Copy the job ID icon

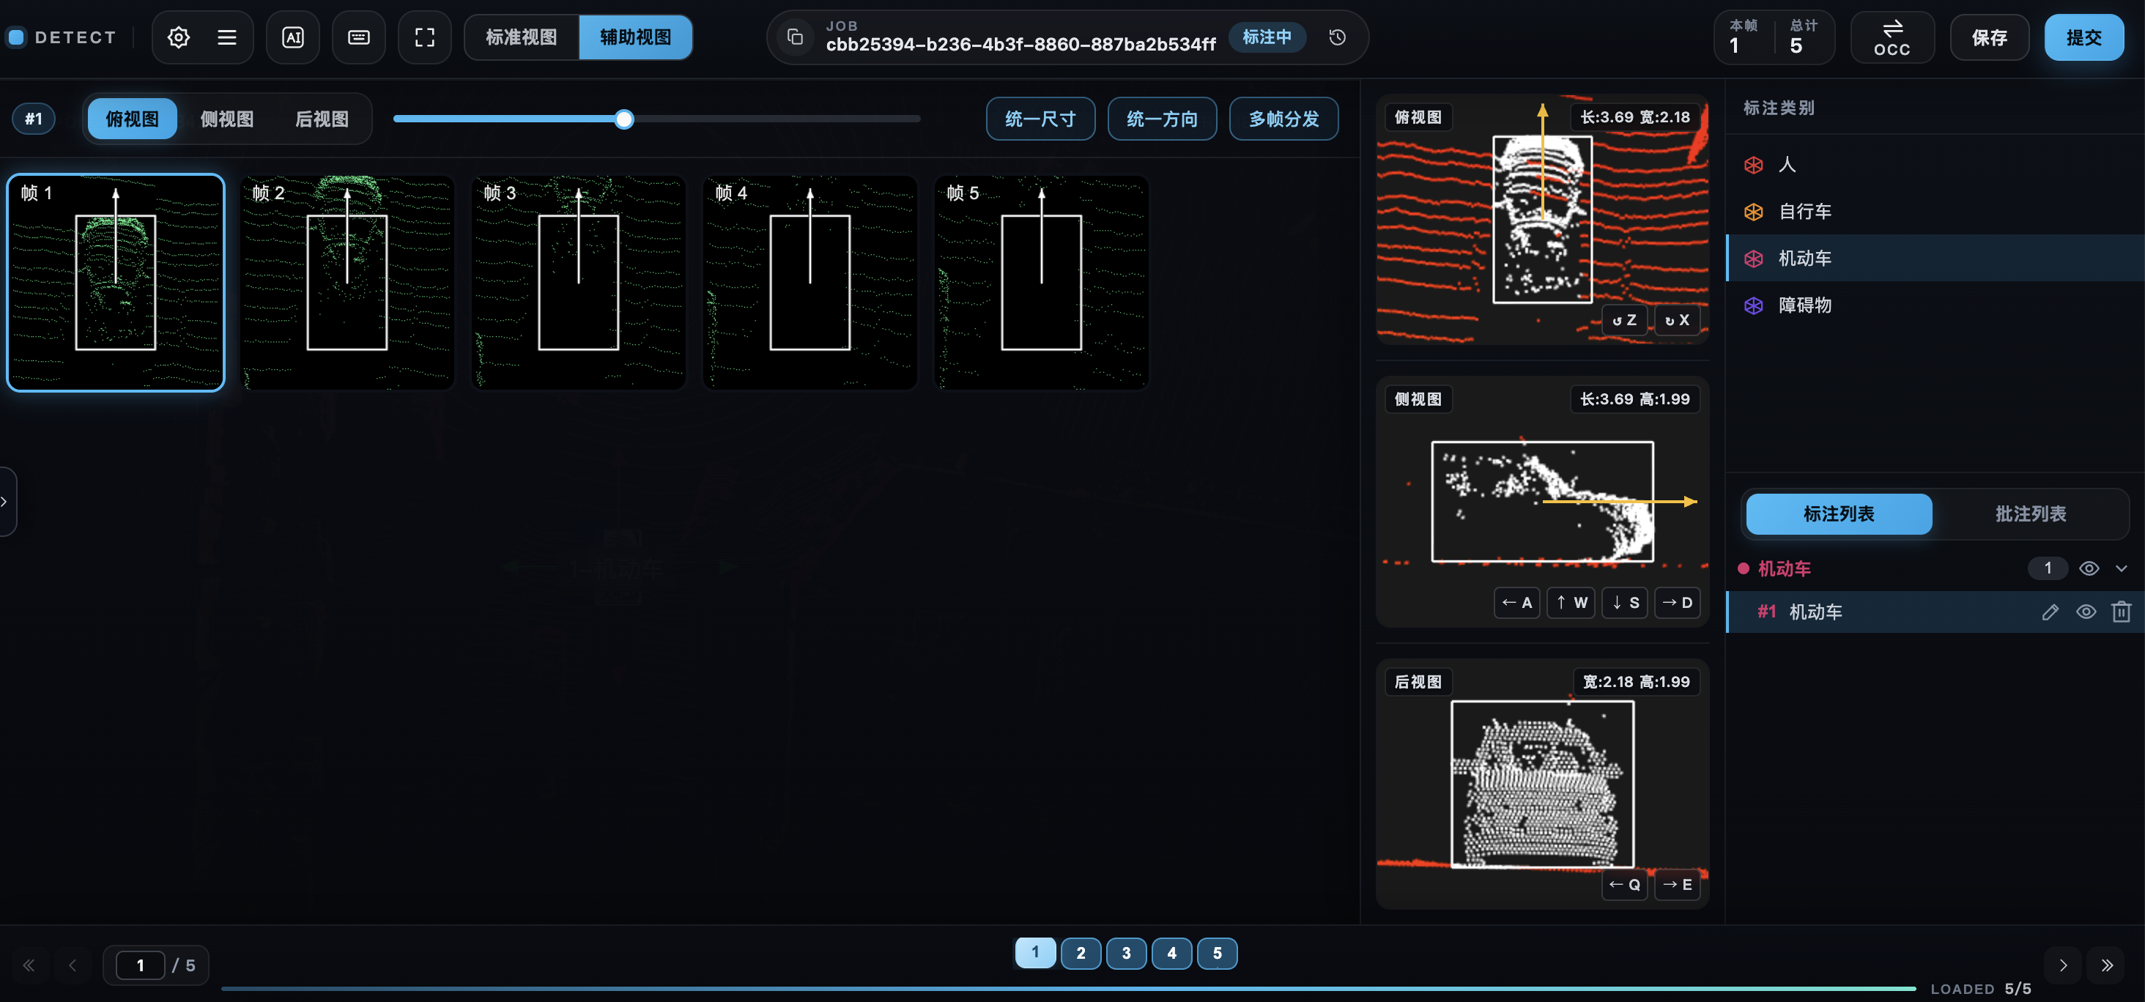tap(795, 37)
